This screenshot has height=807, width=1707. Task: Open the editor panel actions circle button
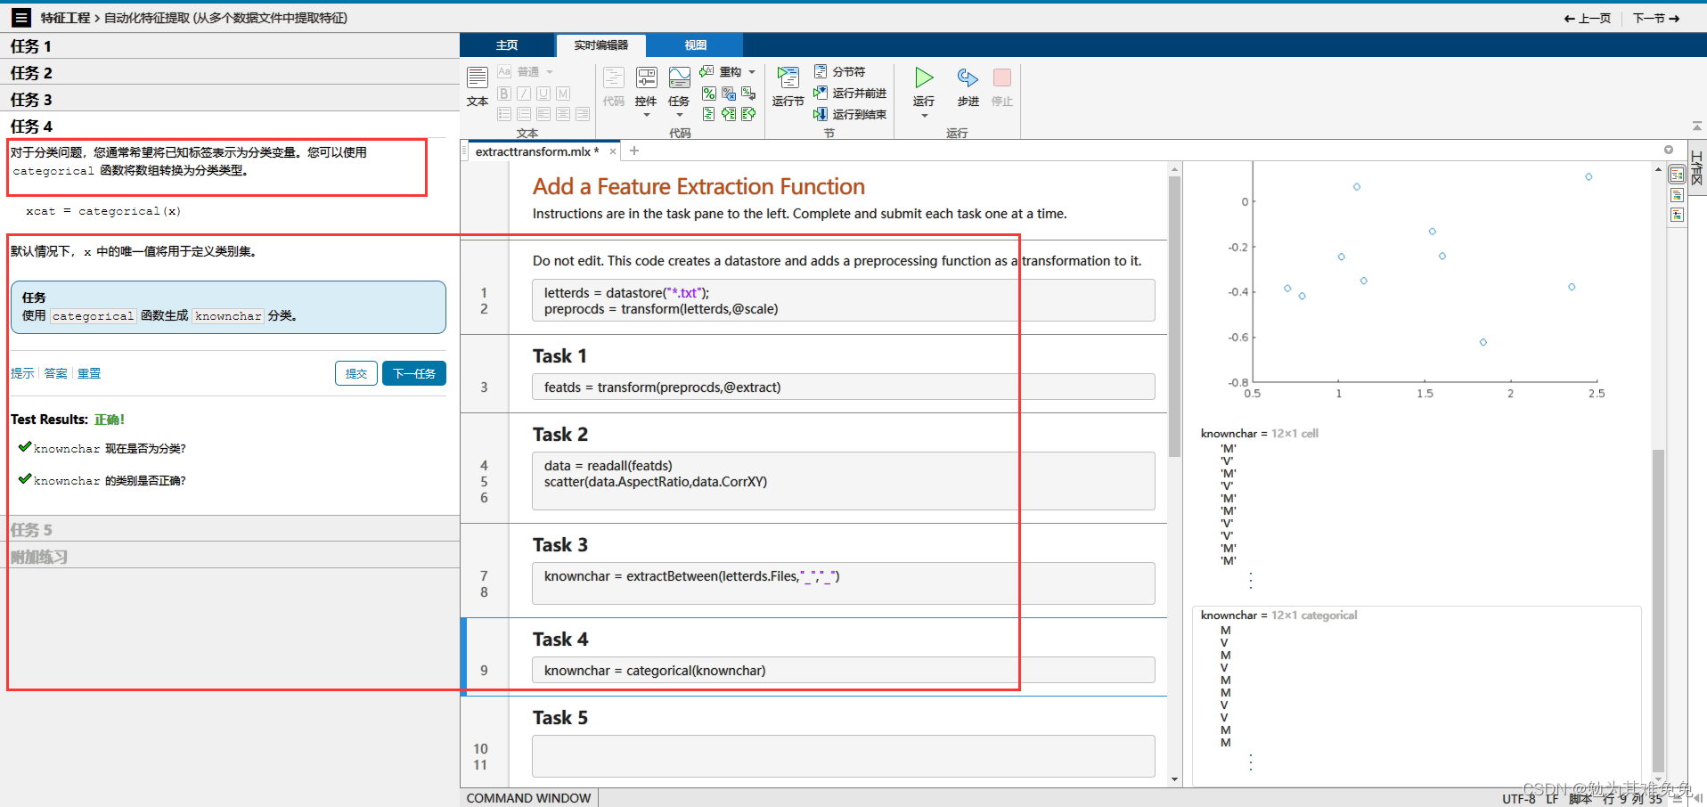point(1669,150)
